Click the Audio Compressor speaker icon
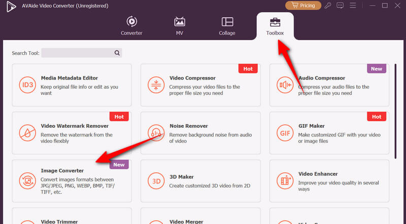This screenshot has width=406, height=224. [285, 85]
